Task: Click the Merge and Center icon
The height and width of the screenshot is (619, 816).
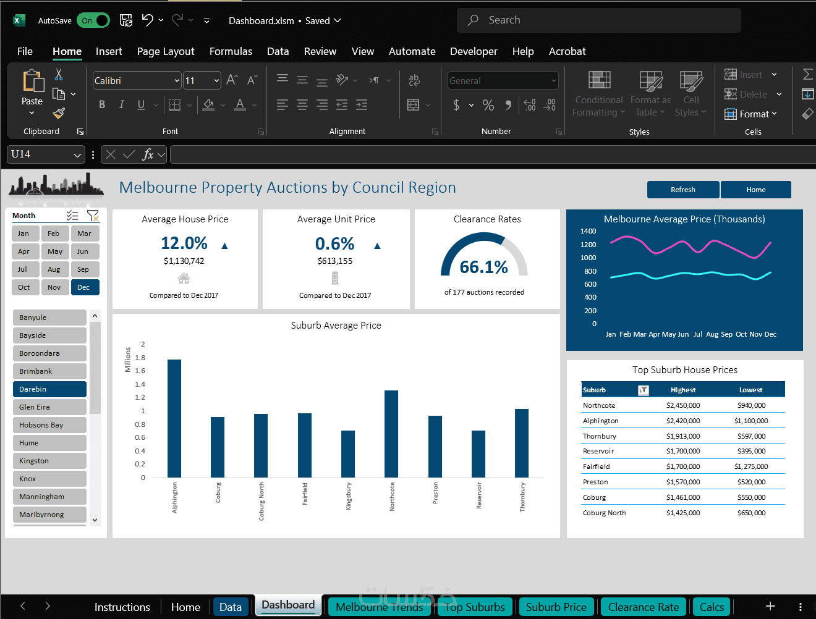Action: coord(414,105)
